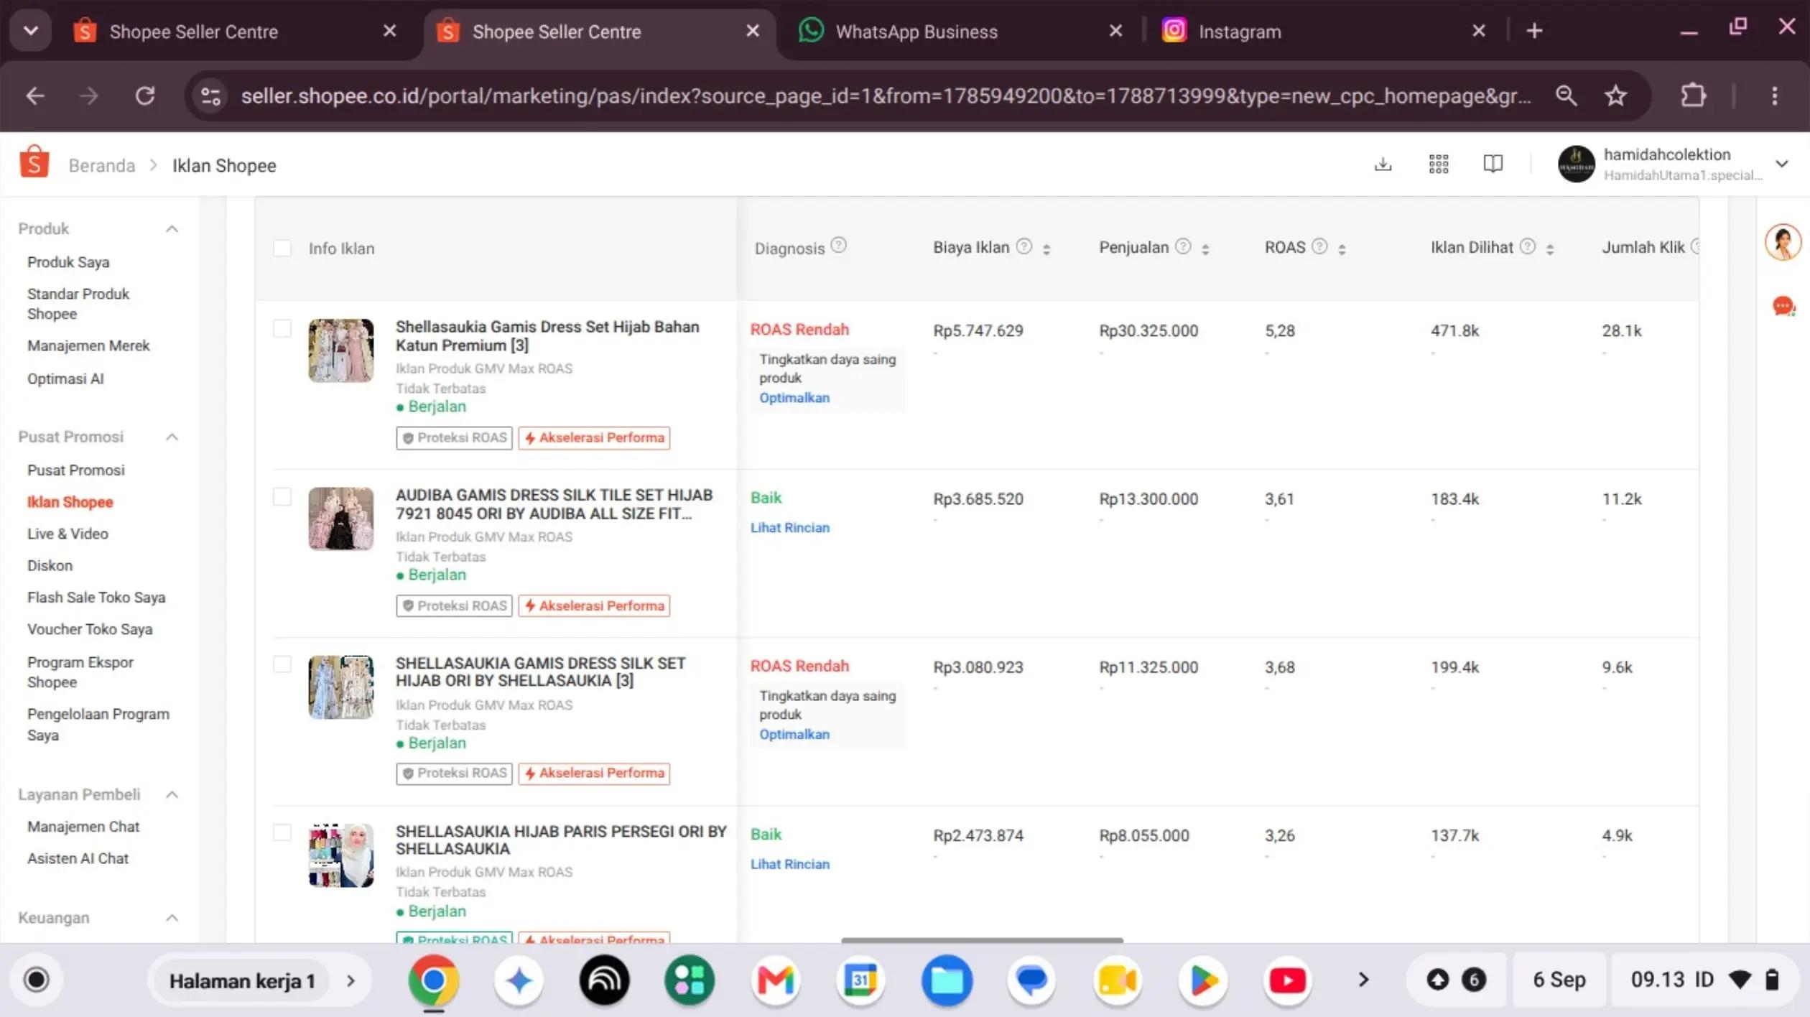This screenshot has height=1017, width=1810.
Task: Go to Beranda breadcrumb link
Action: [x=101, y=166]
